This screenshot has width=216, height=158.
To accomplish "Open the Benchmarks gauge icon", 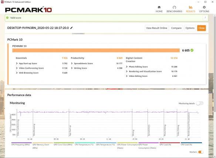I will click(174, 7).
